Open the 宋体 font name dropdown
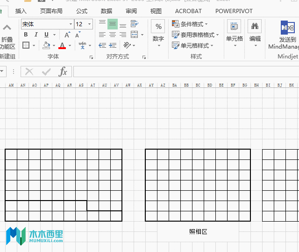 [x=71, y=24]
